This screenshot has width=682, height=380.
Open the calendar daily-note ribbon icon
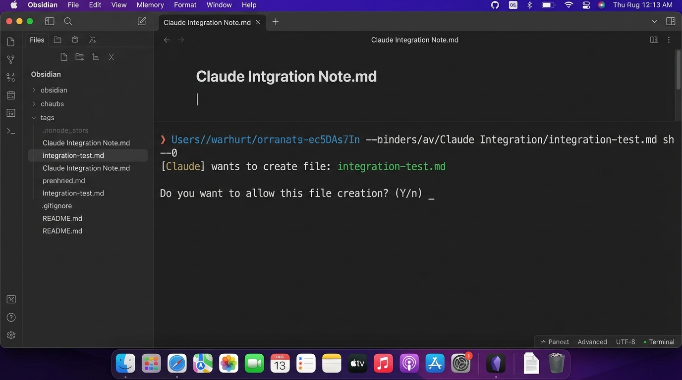point(10,95)
